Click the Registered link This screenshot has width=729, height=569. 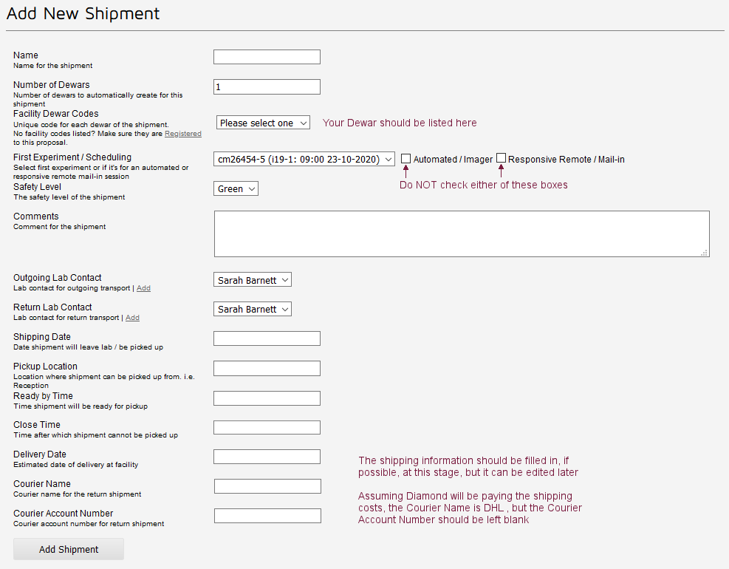click(x=182, y=133)
